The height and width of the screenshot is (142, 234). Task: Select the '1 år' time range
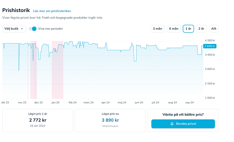[188, 28]
